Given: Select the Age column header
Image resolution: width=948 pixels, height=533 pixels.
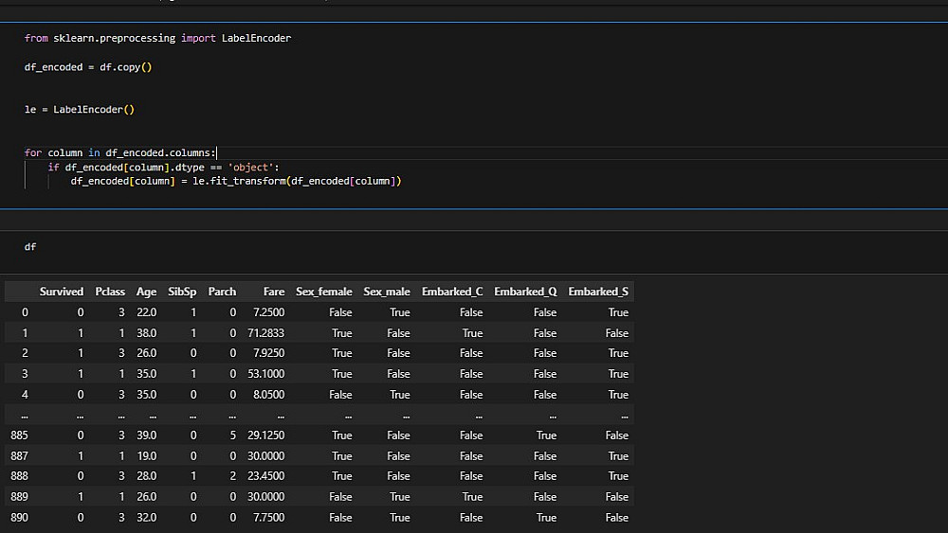Looking at the screenshot, I should click(x=146, y=292).
